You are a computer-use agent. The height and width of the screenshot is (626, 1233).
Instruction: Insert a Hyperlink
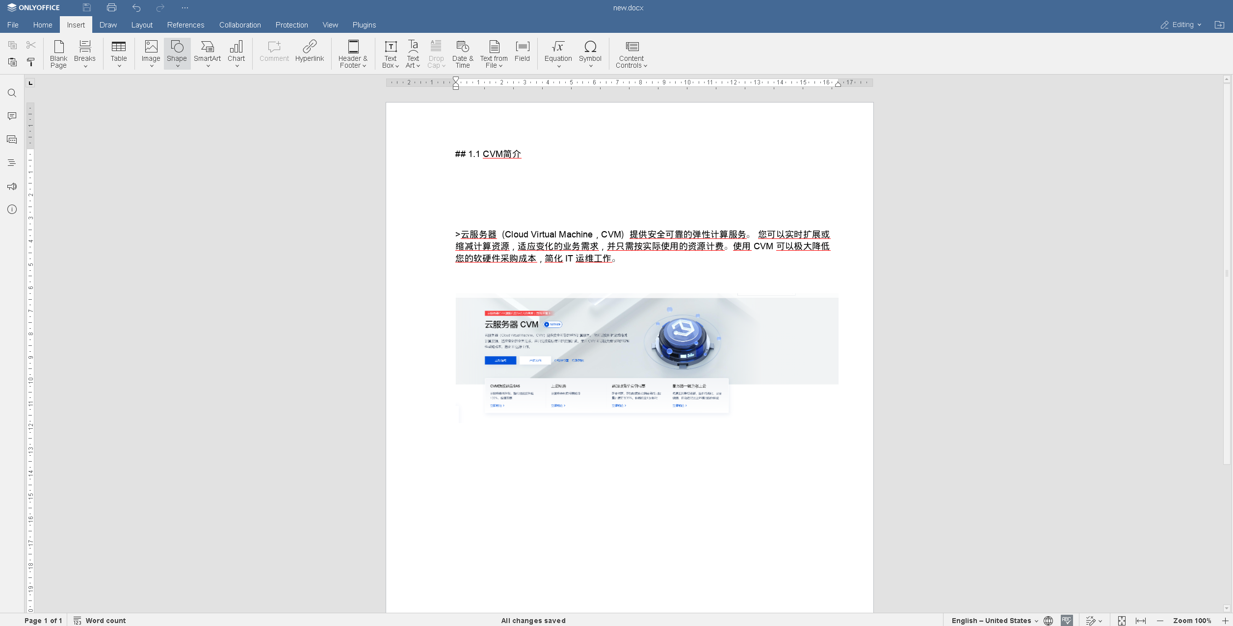point(309,51)
